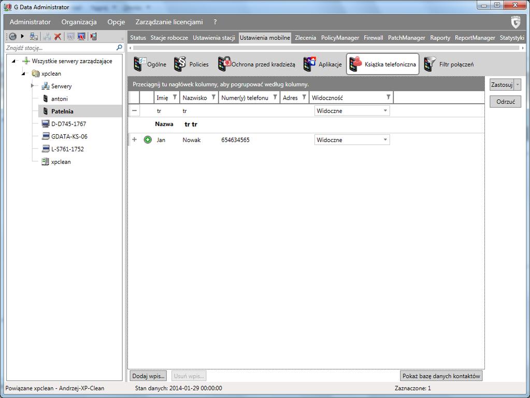The height and width of the screenshot is (398, 530).
Task: Select the Książka telefoniczna section
Action: click(383, 64)
